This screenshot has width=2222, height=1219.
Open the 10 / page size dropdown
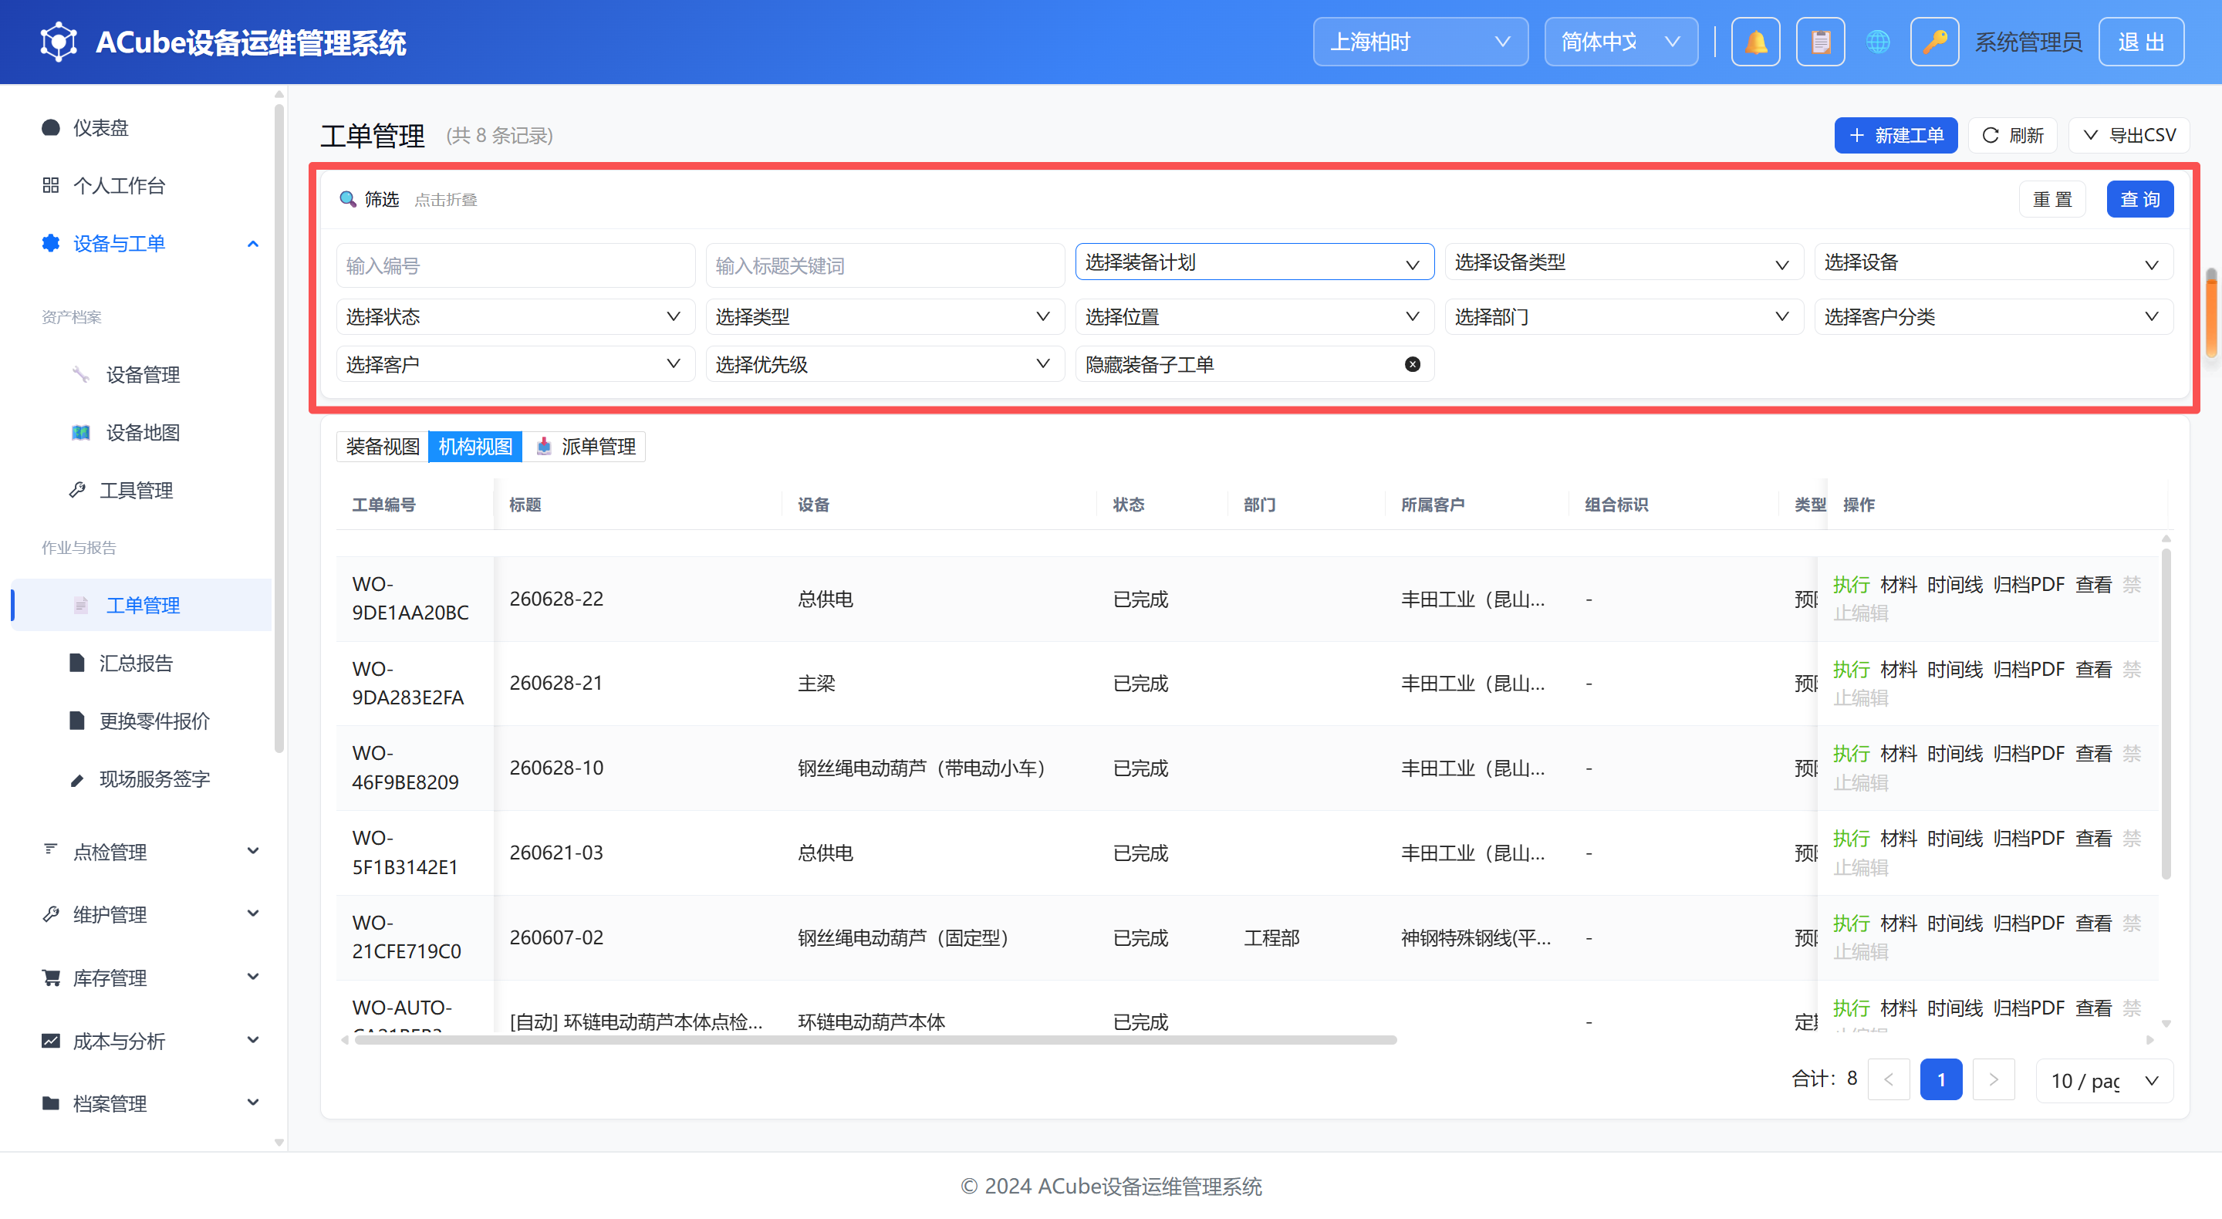coord(2104,1080)
